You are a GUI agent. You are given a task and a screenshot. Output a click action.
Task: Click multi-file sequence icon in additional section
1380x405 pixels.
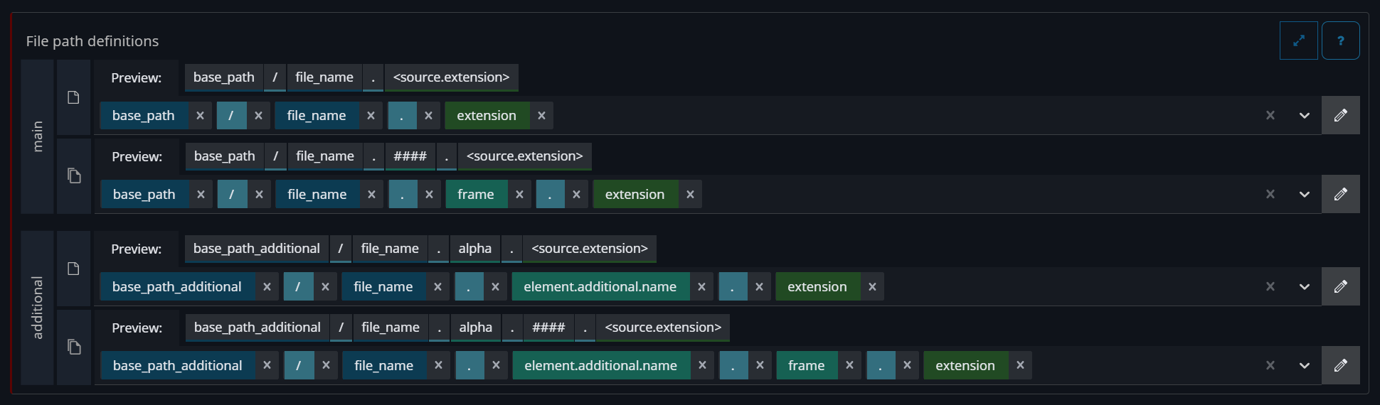(74, 347)
